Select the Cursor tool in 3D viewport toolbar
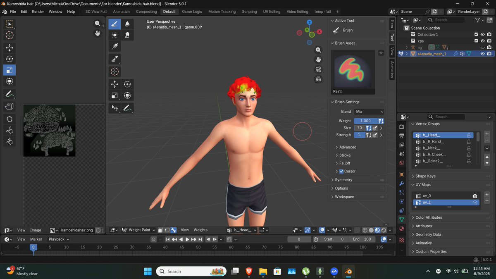The height and width of the screenshot is (279, 496). (x=114, y=72)
